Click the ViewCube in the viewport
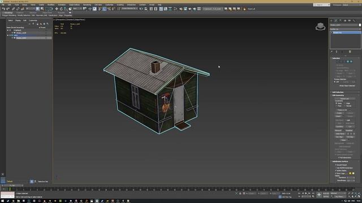 pyautogui.click(x=321, y=27)
